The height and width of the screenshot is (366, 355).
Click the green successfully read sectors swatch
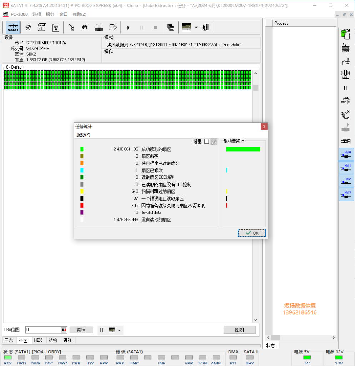pos(82,149)
